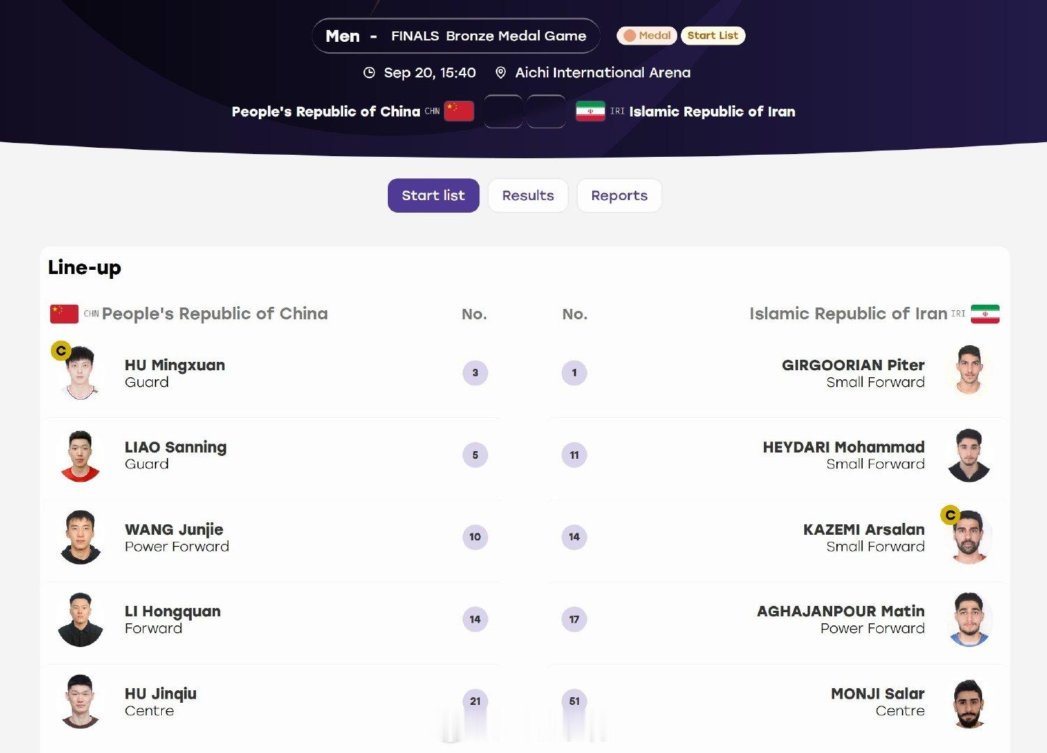1047x753 pixels.
Task: Select player name AGHAJANPOUR Matin
Action: (x=841, y=611)
